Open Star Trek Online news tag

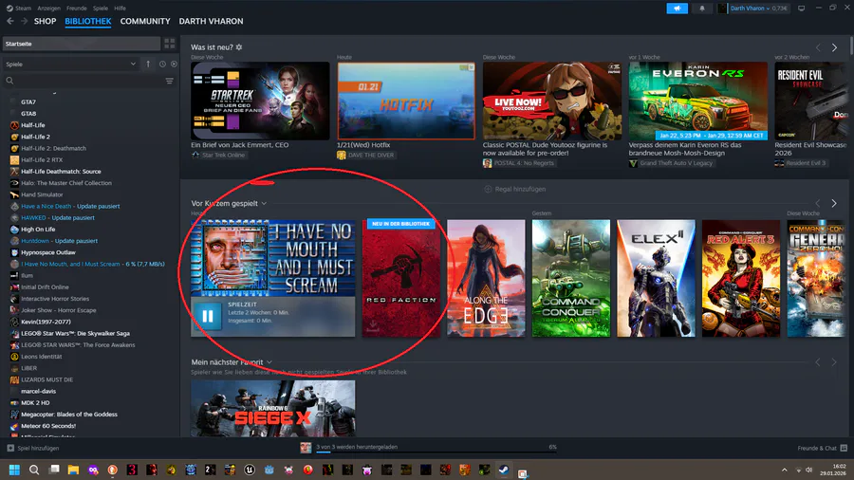point(218,156)
